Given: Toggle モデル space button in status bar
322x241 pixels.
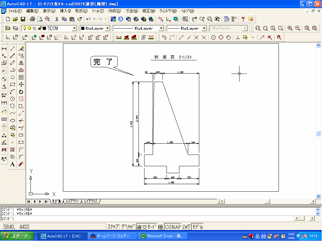Looking at the screenshot, I should pos(198,227).
